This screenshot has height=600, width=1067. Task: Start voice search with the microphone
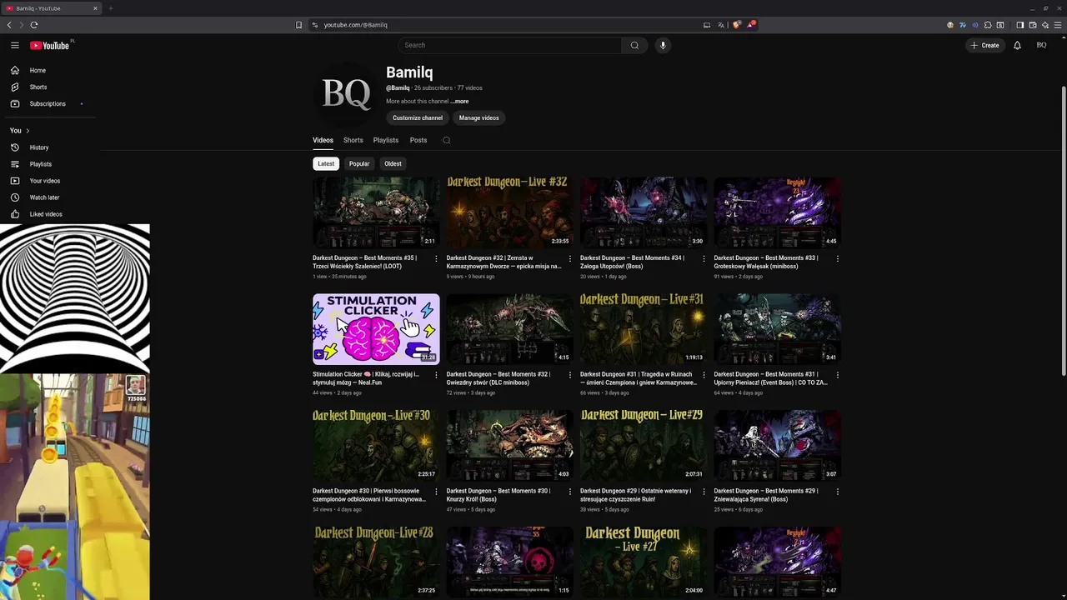point(663,45)
